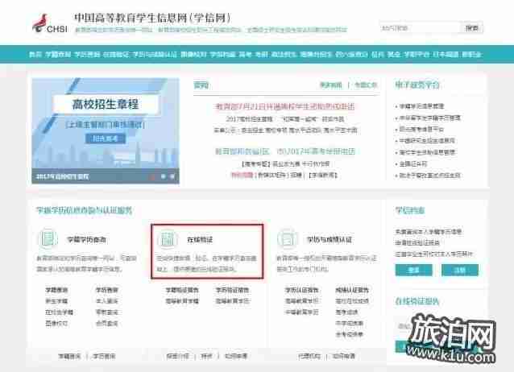Click the 高校招生章程 banner image

coord(106,130)
